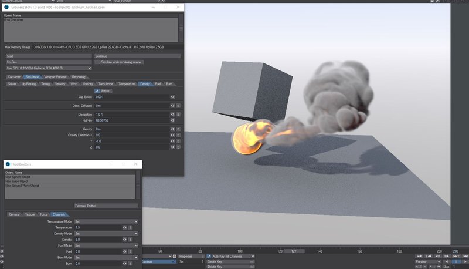
Task: Open the Auto Key All Channels dropdown
Action: pos(233,257)
